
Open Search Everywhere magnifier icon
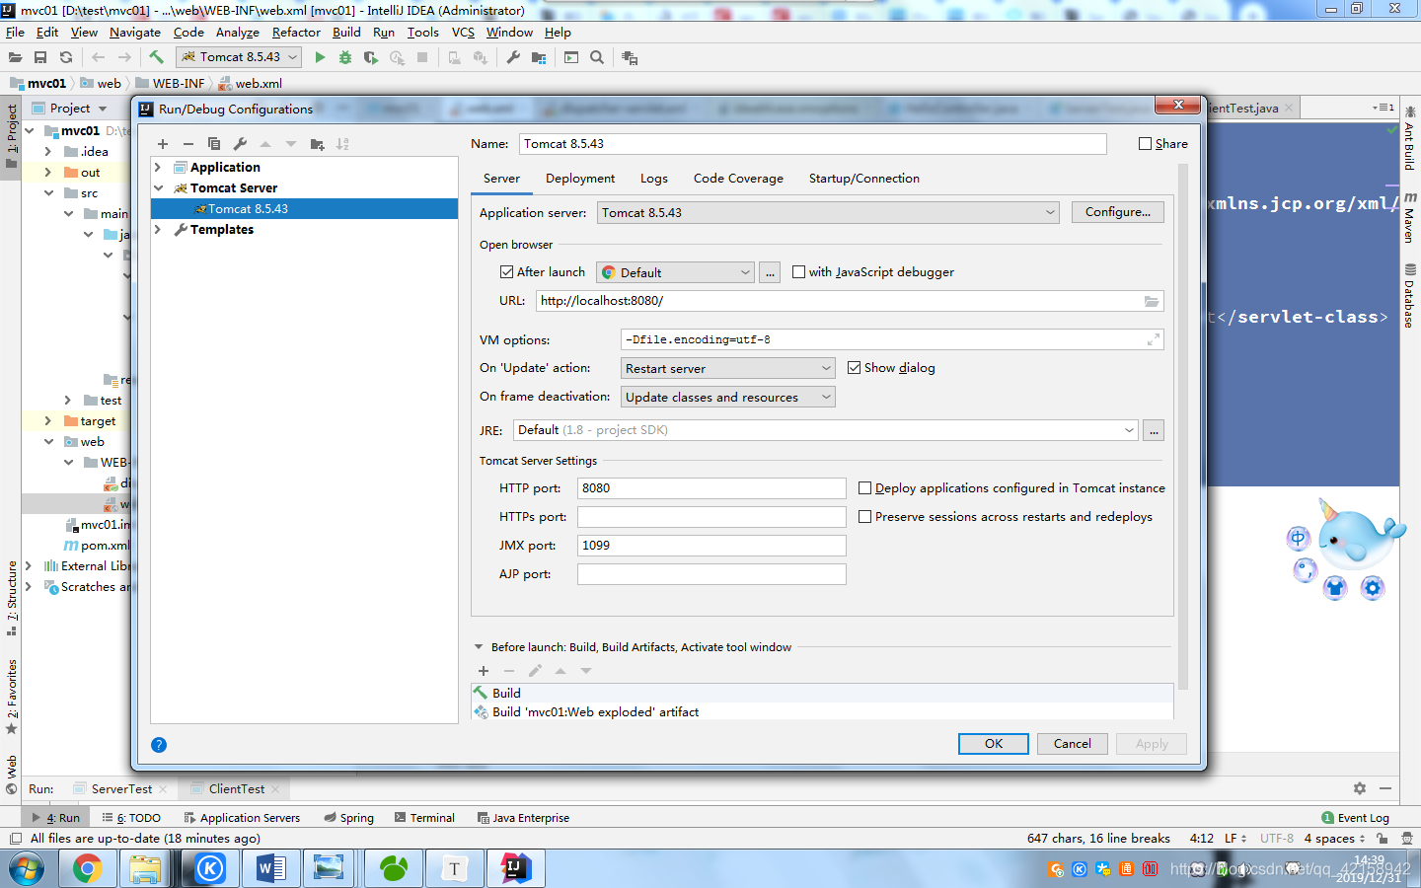[x=597, y=57]
